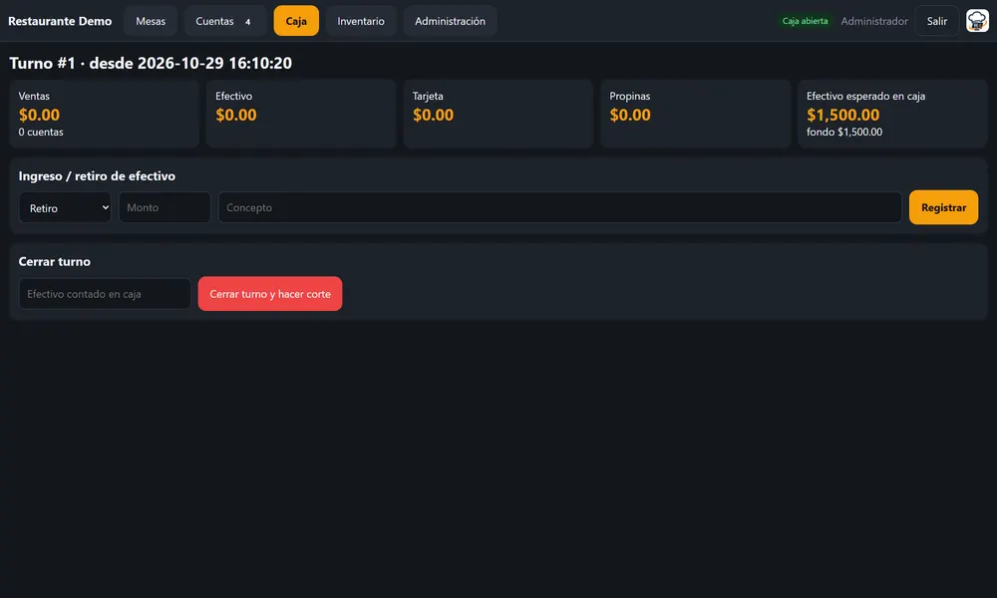Select the Caja tab
The height and width of the screenshot is (598, 997).
(296, 21)
